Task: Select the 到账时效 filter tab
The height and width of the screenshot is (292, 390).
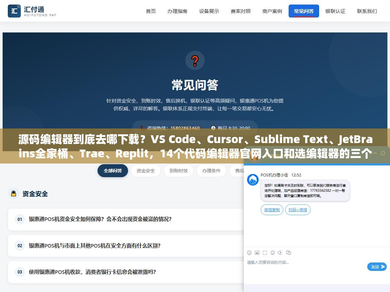Action: (178, 171)
